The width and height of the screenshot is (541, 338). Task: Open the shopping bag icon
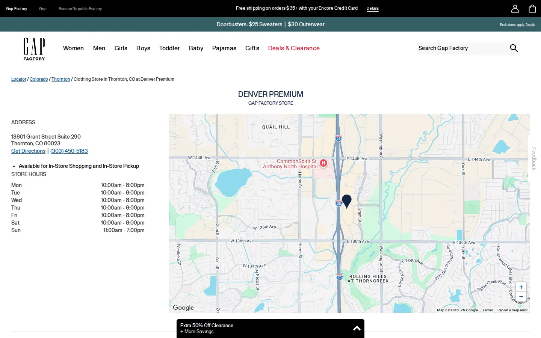click(x=532, y=9)
